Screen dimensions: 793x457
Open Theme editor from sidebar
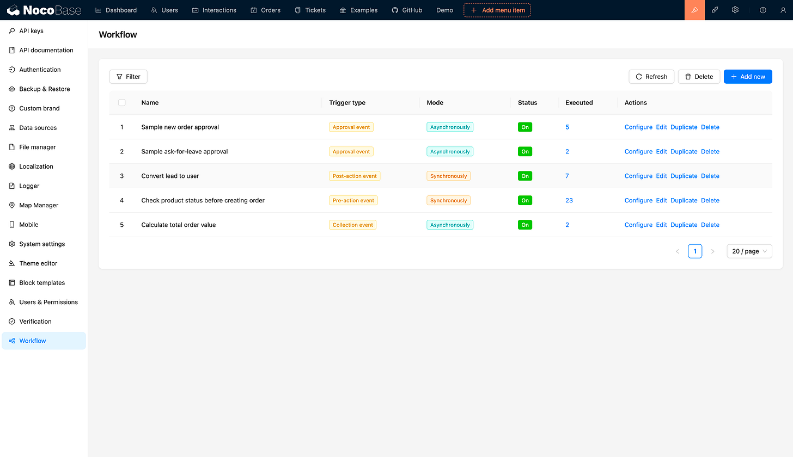tap(39, 263)
